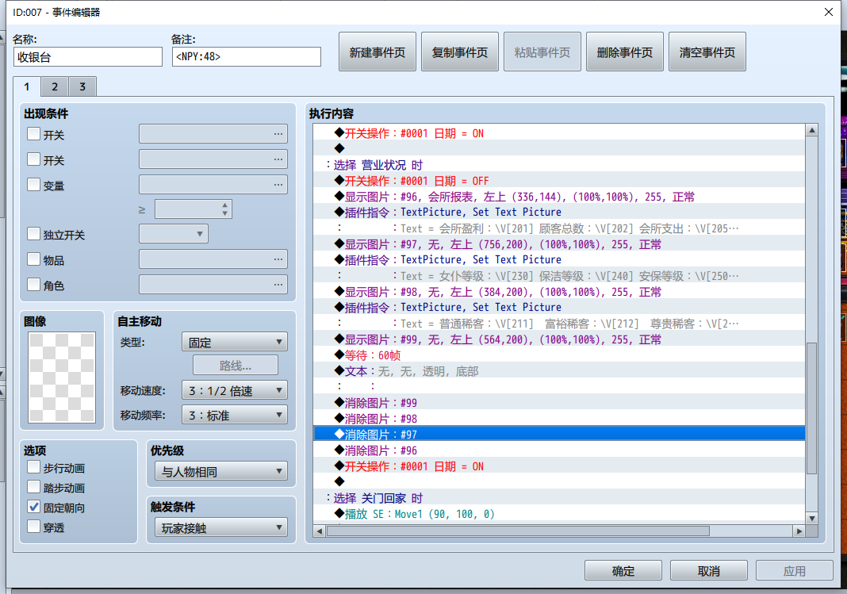The image size is (847, 594).
Task: Click the event 图像 preview thumbnail
Action: (62, 377)
